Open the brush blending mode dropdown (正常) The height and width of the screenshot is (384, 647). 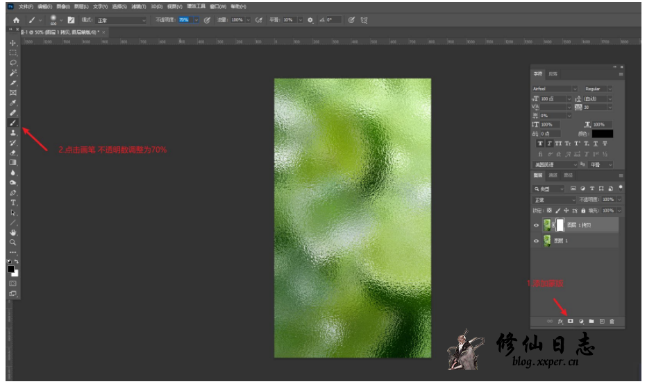click(x=121, y=20)
